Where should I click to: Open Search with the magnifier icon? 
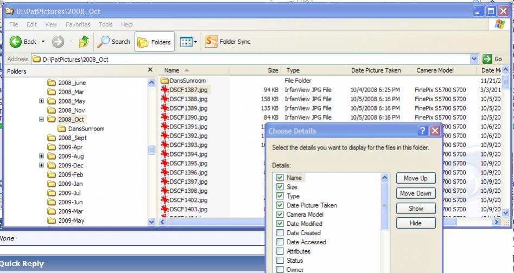104,42
